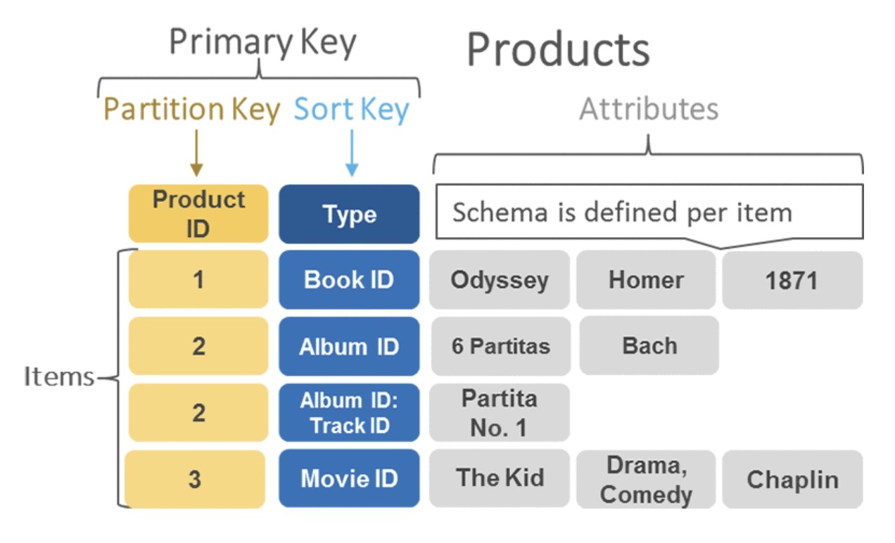Click the Partita No. 1 cell
The width and height of the screenshot is (895, 543).
coord(500,413)
